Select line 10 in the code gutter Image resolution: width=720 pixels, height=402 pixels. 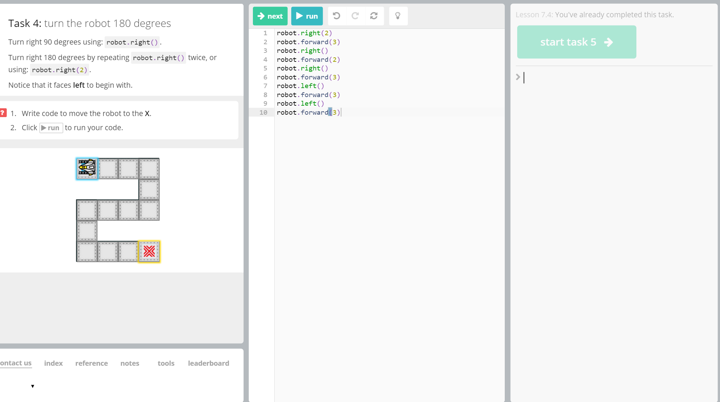tap(263, 112)
